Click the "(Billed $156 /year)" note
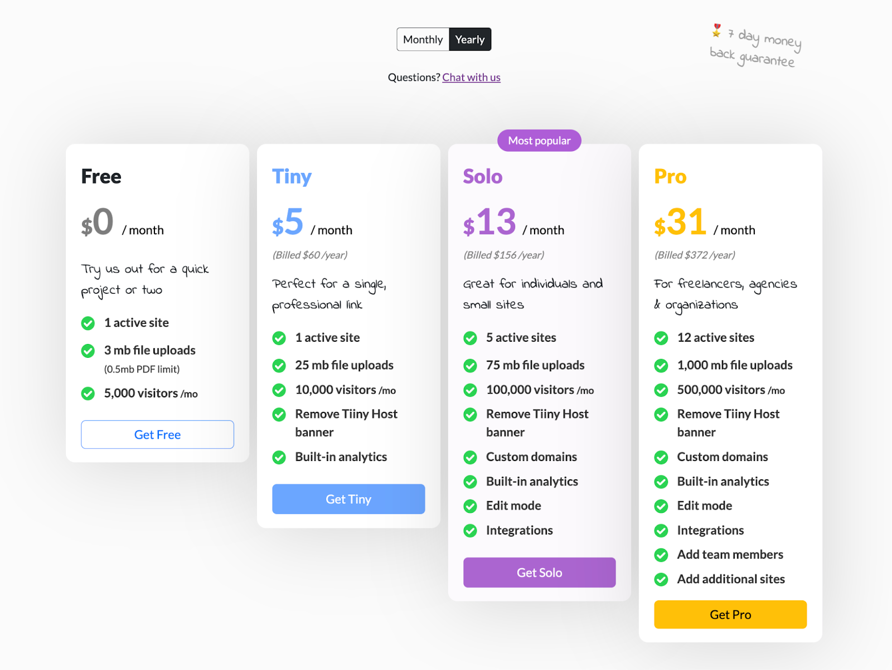Viewport: 892px width, 670px height. point(504,255)
